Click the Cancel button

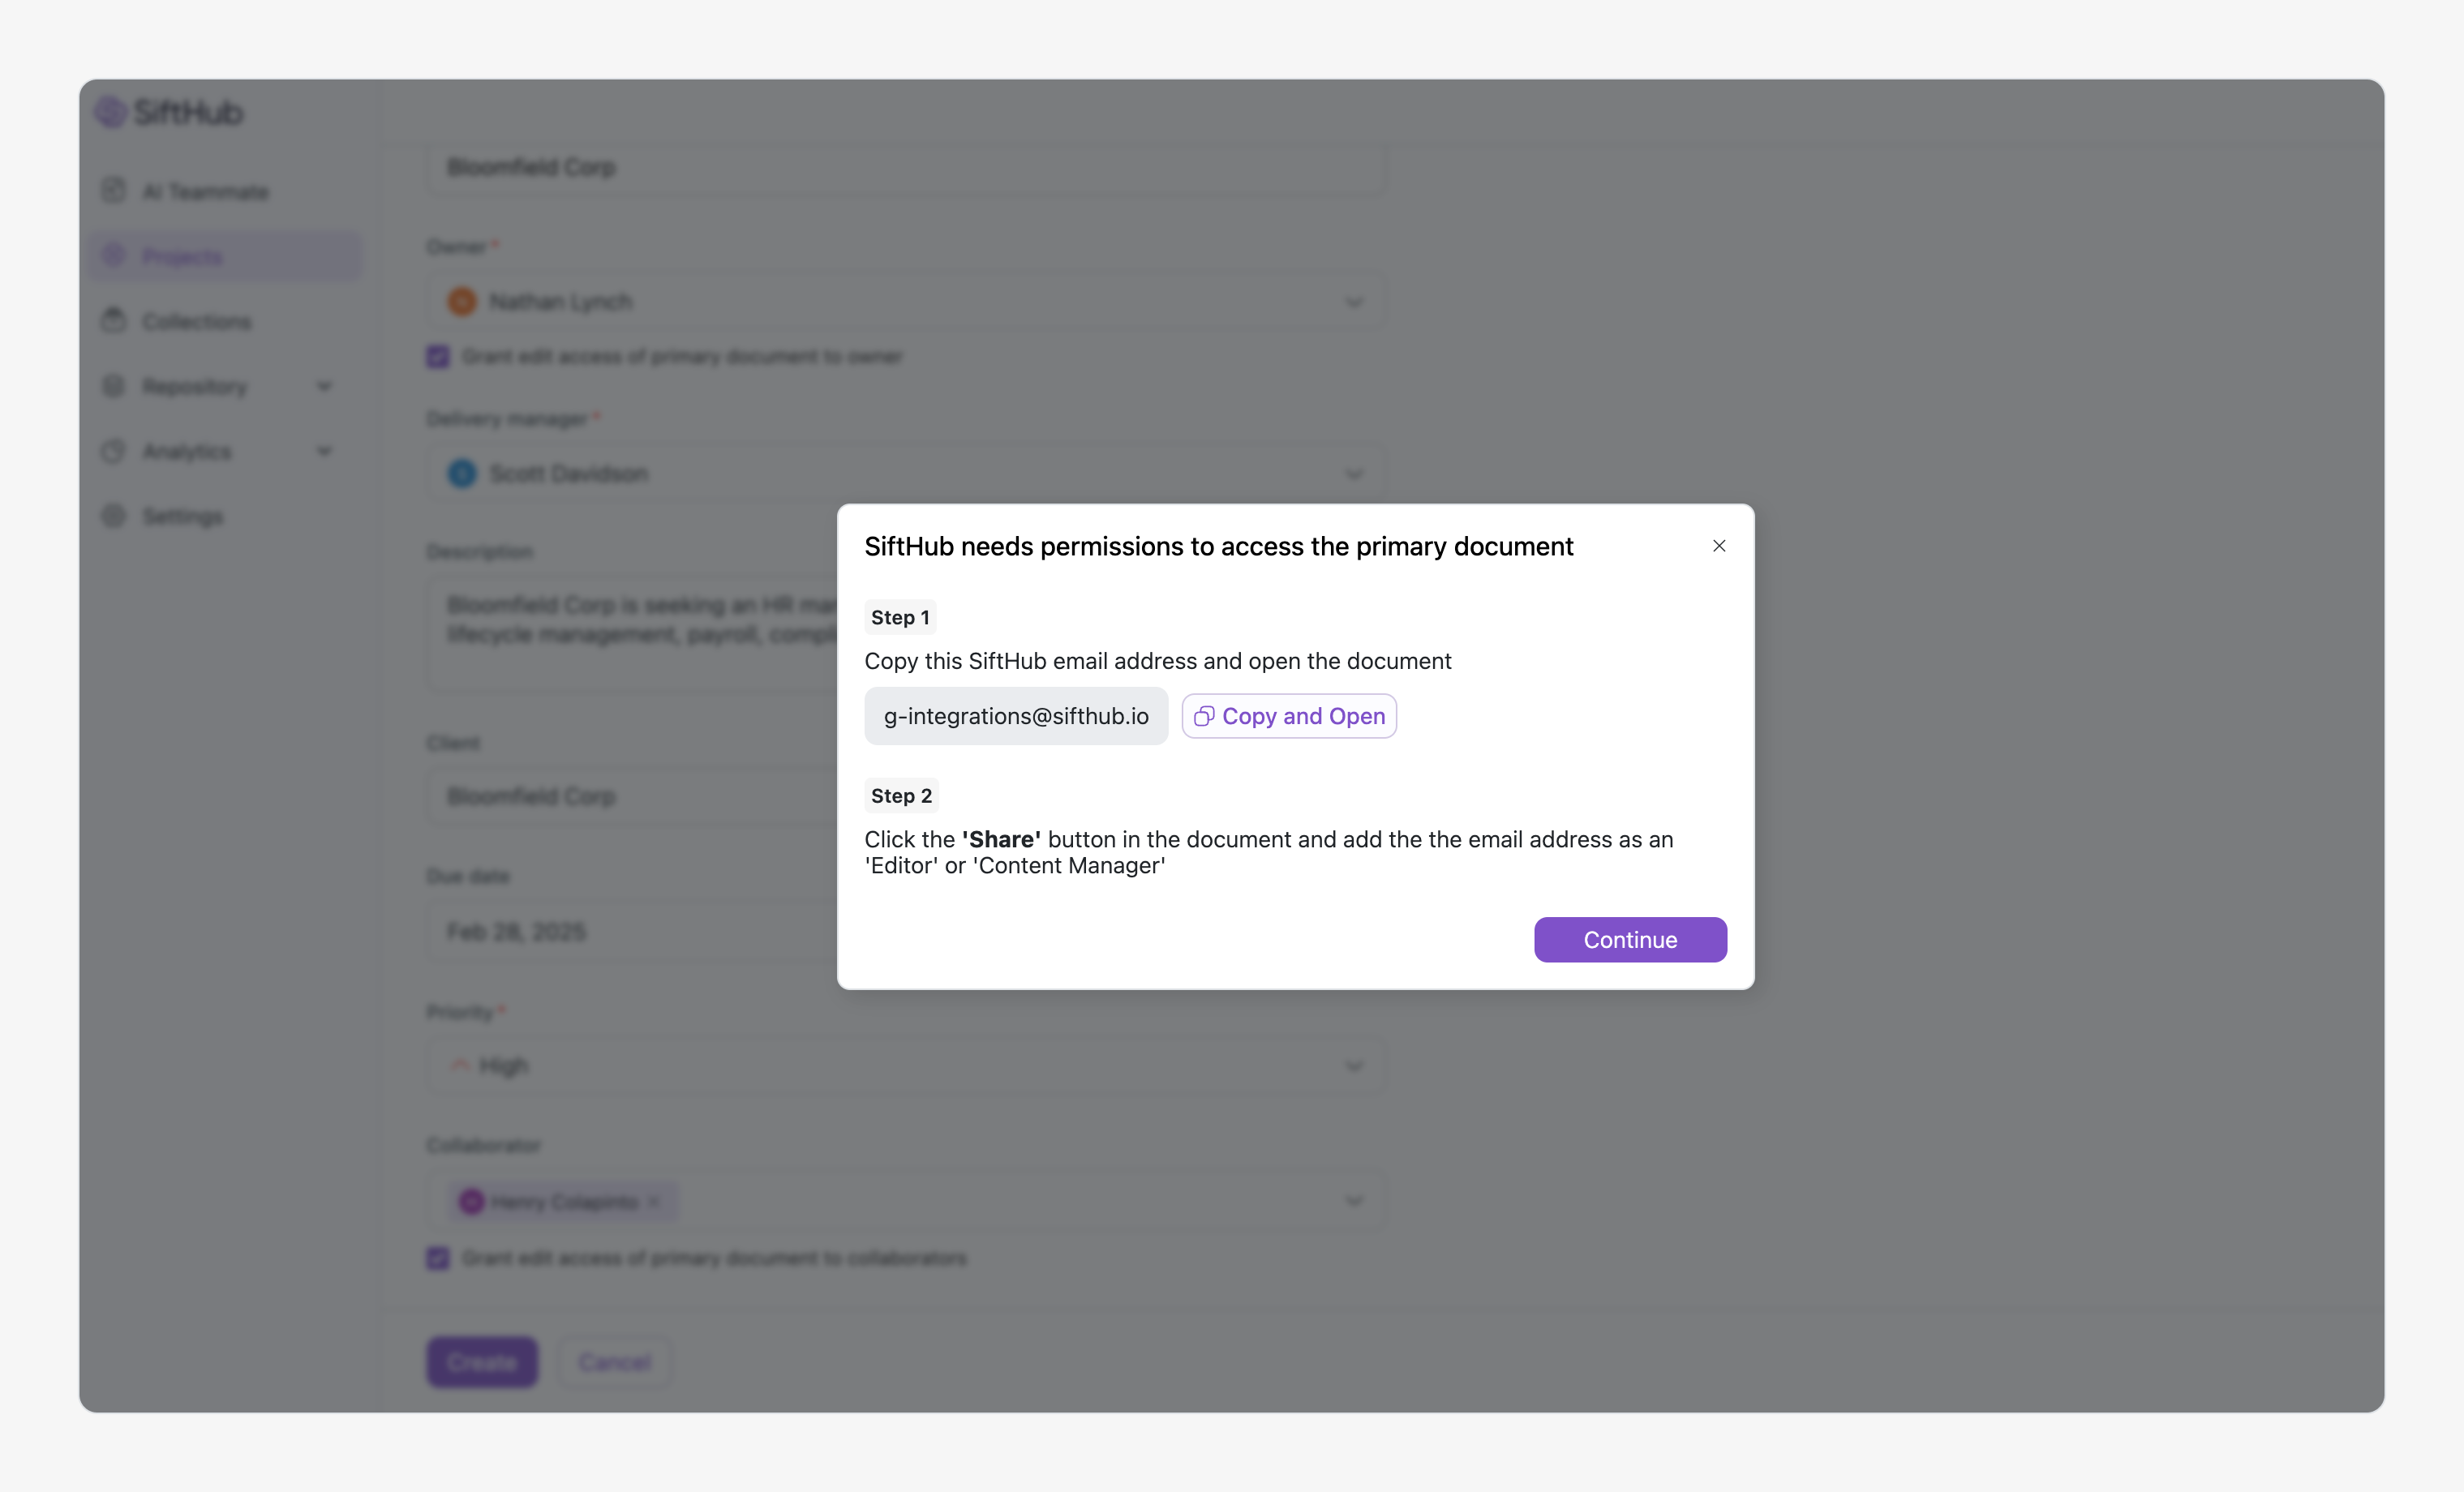(x=614, y=1362)
